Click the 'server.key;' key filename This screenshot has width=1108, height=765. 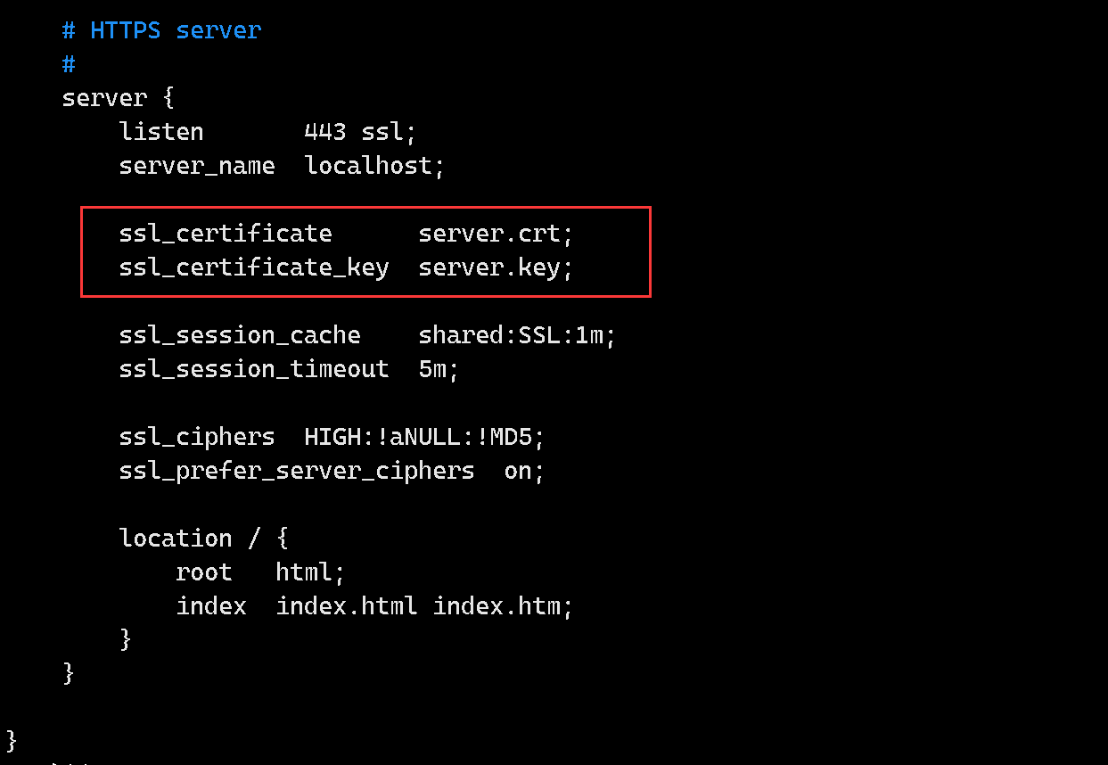[496, 267]
